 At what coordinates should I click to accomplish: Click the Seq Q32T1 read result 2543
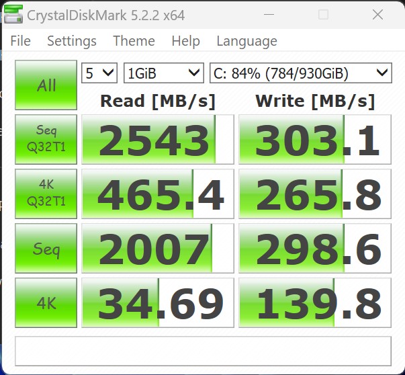click(158, 139)
